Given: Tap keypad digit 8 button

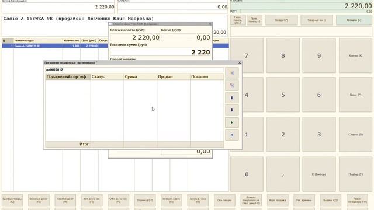Looking at the screenshot, I should [x=283, y=55].
